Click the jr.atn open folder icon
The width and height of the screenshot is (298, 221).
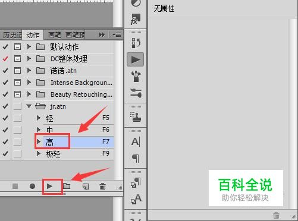(40, 106)
